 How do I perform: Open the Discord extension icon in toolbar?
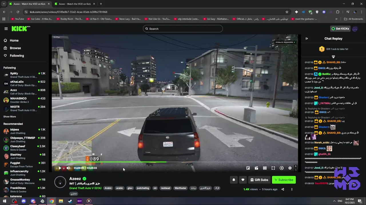click(324, 12)
